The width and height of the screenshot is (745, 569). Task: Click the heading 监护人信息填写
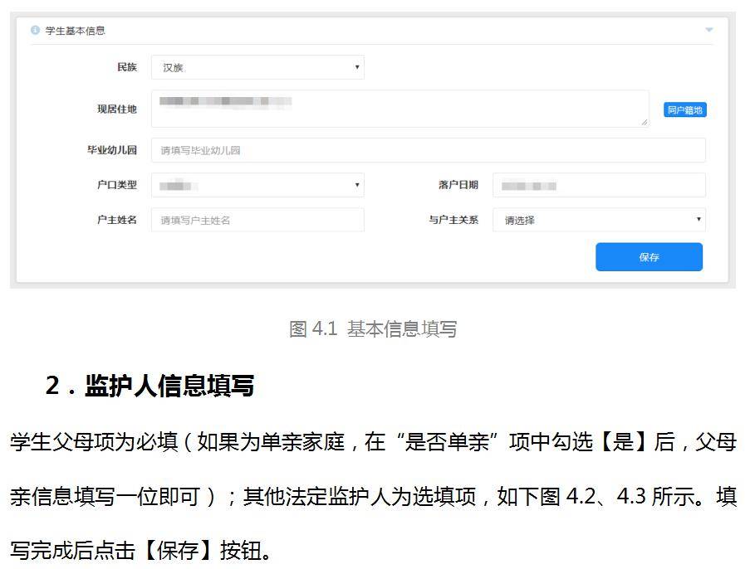pyautogui.click(x=169, y=386)
